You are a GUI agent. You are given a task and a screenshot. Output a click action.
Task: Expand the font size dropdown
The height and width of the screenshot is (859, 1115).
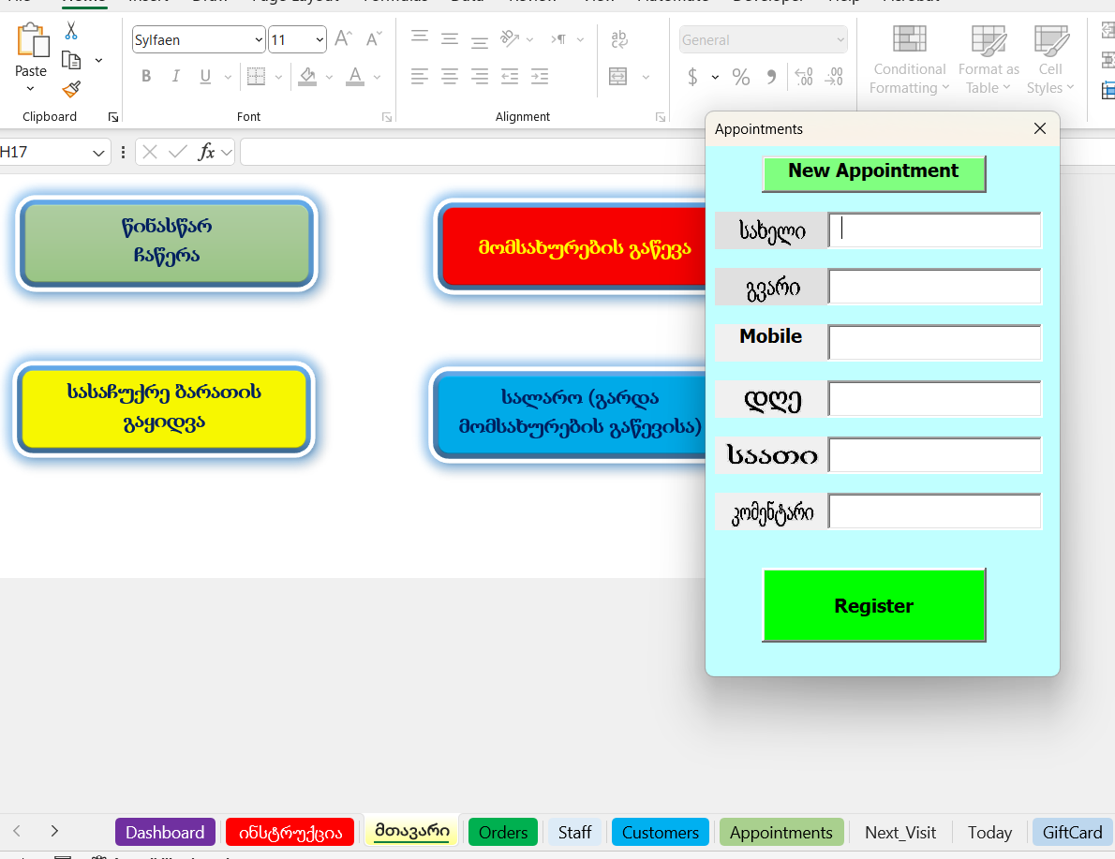(320, 40)
